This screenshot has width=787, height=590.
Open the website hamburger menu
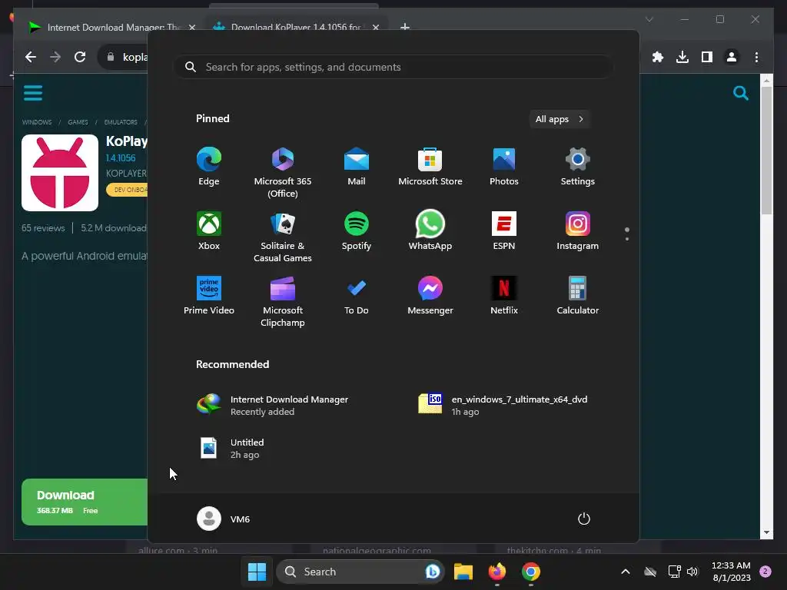click(33, 93)
